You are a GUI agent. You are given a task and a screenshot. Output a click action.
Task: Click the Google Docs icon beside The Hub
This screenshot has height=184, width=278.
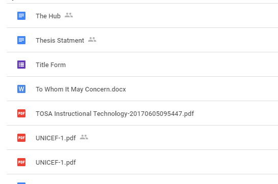point(21,16)
